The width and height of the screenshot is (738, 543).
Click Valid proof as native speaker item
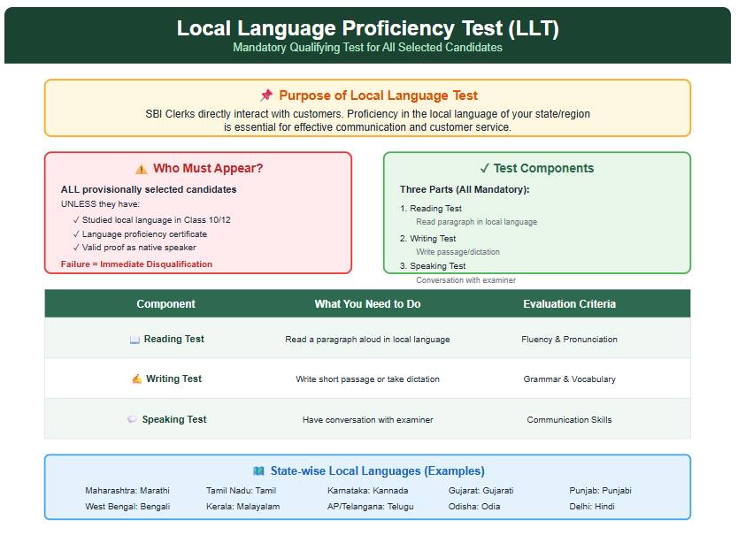coord(139,248)
